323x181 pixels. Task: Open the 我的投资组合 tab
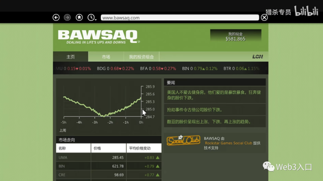pos(141,57)
